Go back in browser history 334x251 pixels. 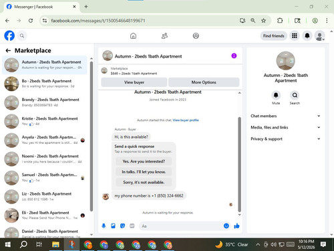point(7,21)
